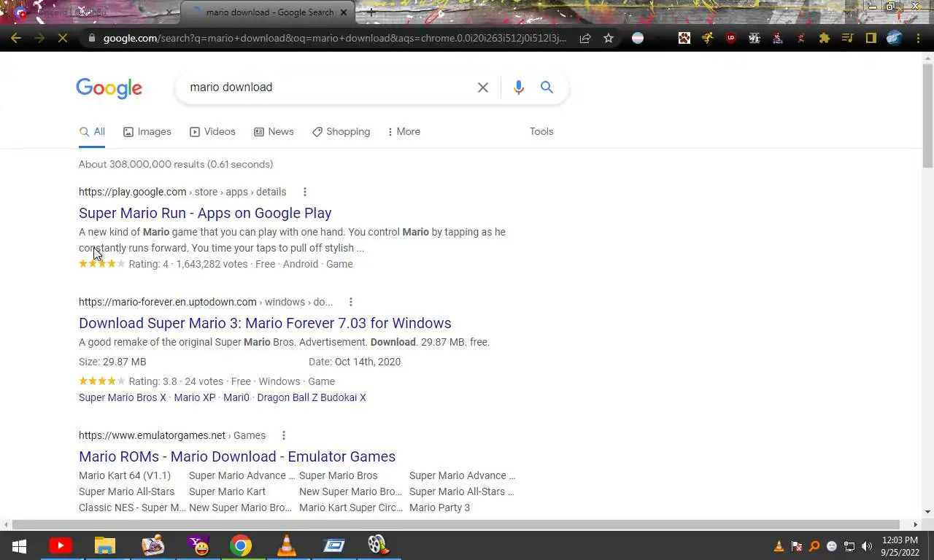This screenshot has height=560, width=934.
Task: Open Super Mario Run - Apps on Google Play
Action: click(205, 213)
